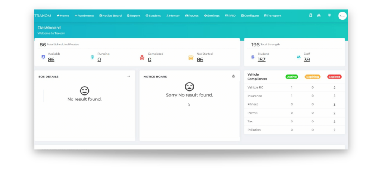382x170 pixels.
Task: Open the Report menu
Action: pos(134,16)
